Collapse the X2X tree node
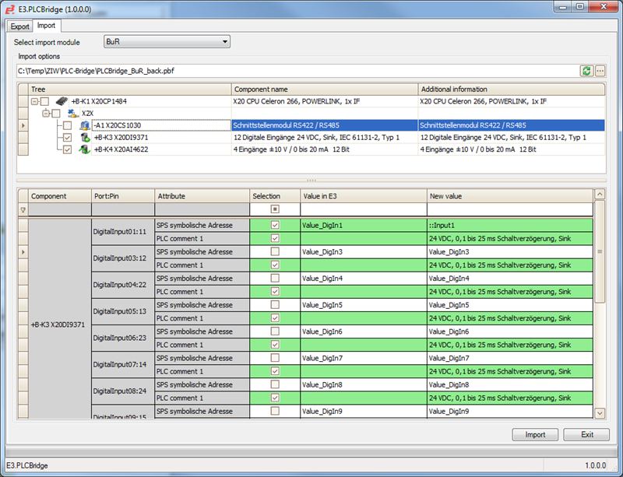This screenshot has height=477, width=623. (46, 114)
